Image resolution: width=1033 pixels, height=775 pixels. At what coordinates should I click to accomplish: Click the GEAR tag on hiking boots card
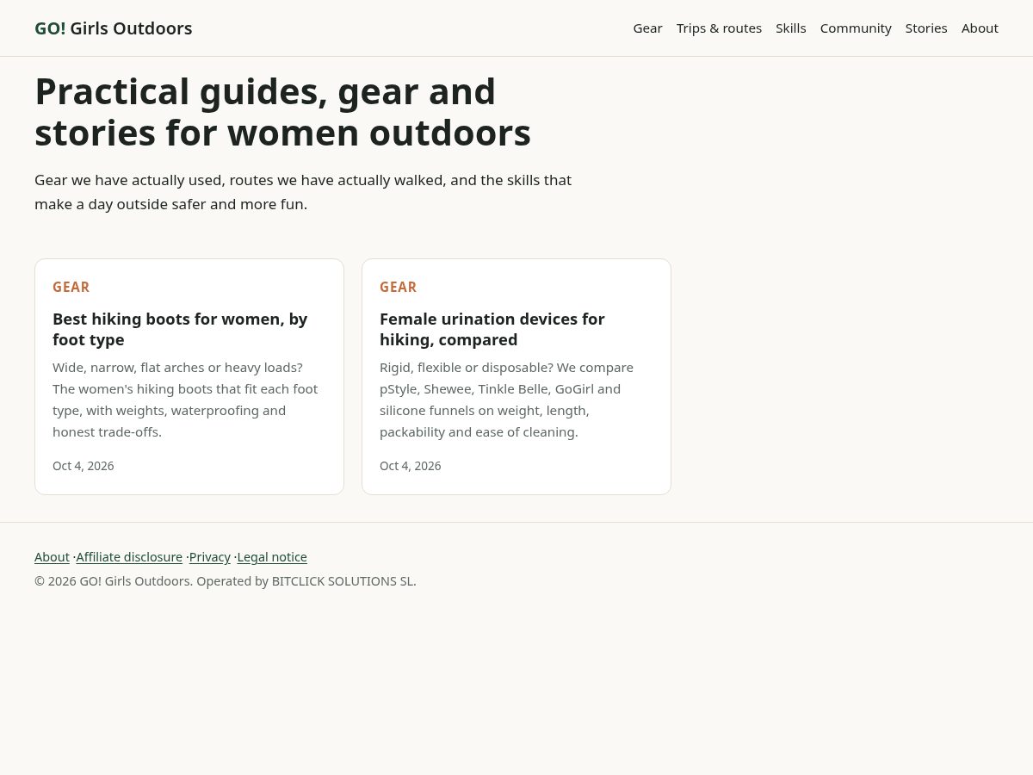pos(71,288)
